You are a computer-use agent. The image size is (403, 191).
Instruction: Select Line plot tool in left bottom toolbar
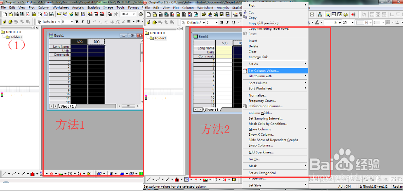click(5, 174)
